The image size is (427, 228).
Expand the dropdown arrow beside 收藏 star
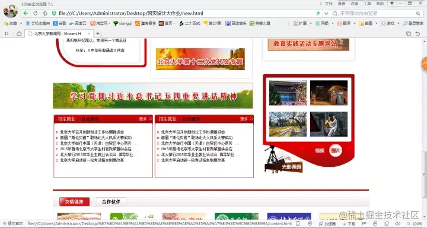[x=21, y=24]
